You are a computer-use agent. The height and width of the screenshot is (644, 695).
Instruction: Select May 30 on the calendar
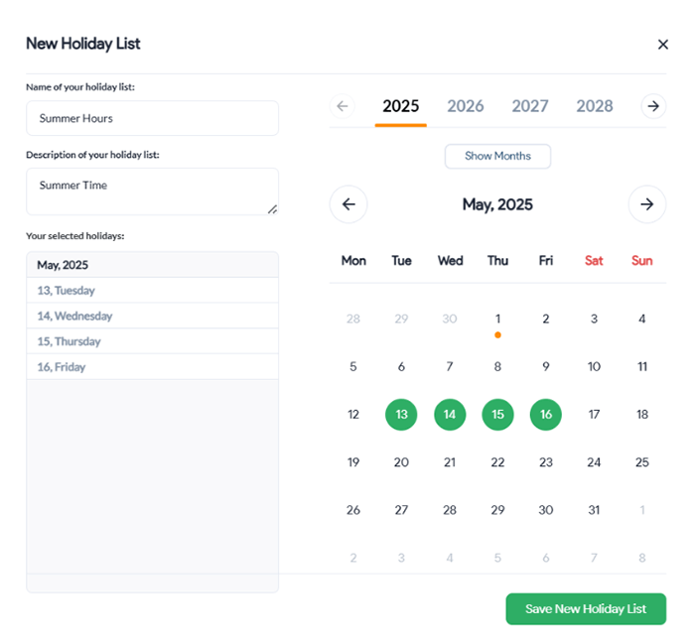click(x=546, y=510)
